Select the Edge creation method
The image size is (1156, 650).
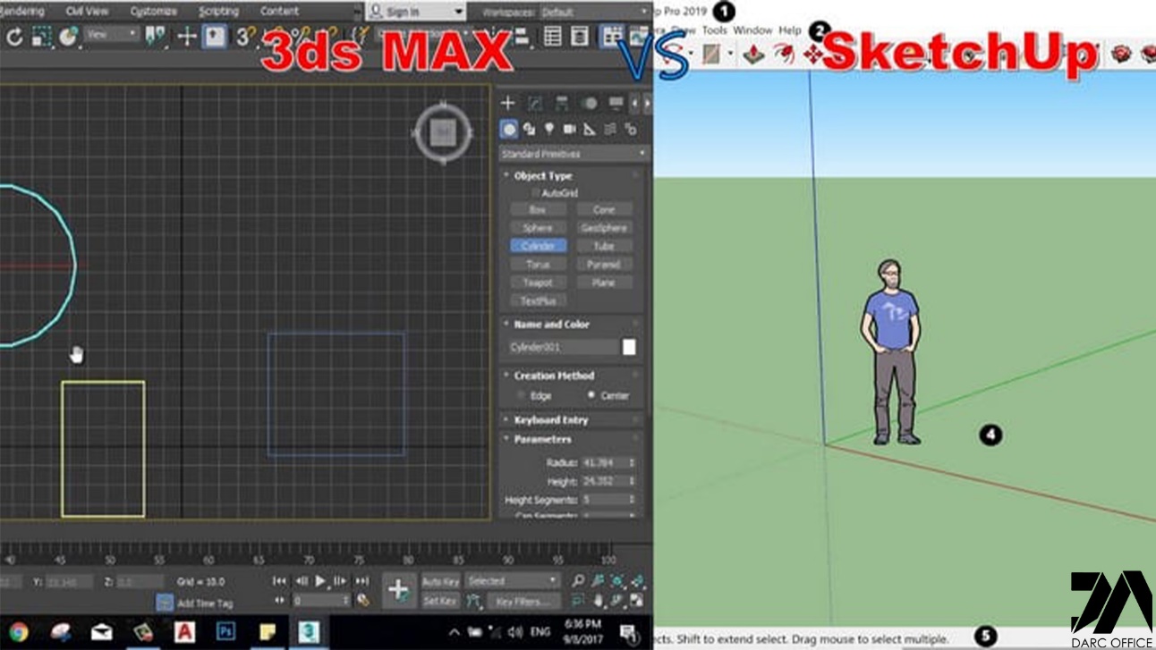[x=523, y=395]
